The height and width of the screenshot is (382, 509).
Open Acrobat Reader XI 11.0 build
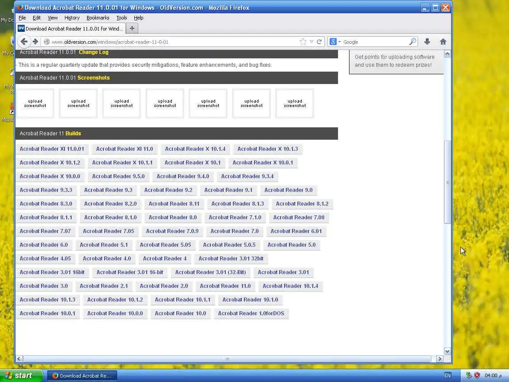[124, 149]
